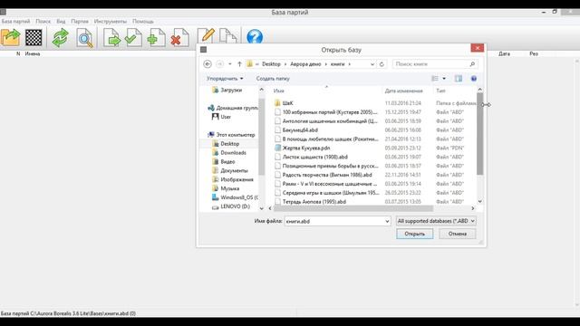Open the База партий menu

click(x=15, y=22)
